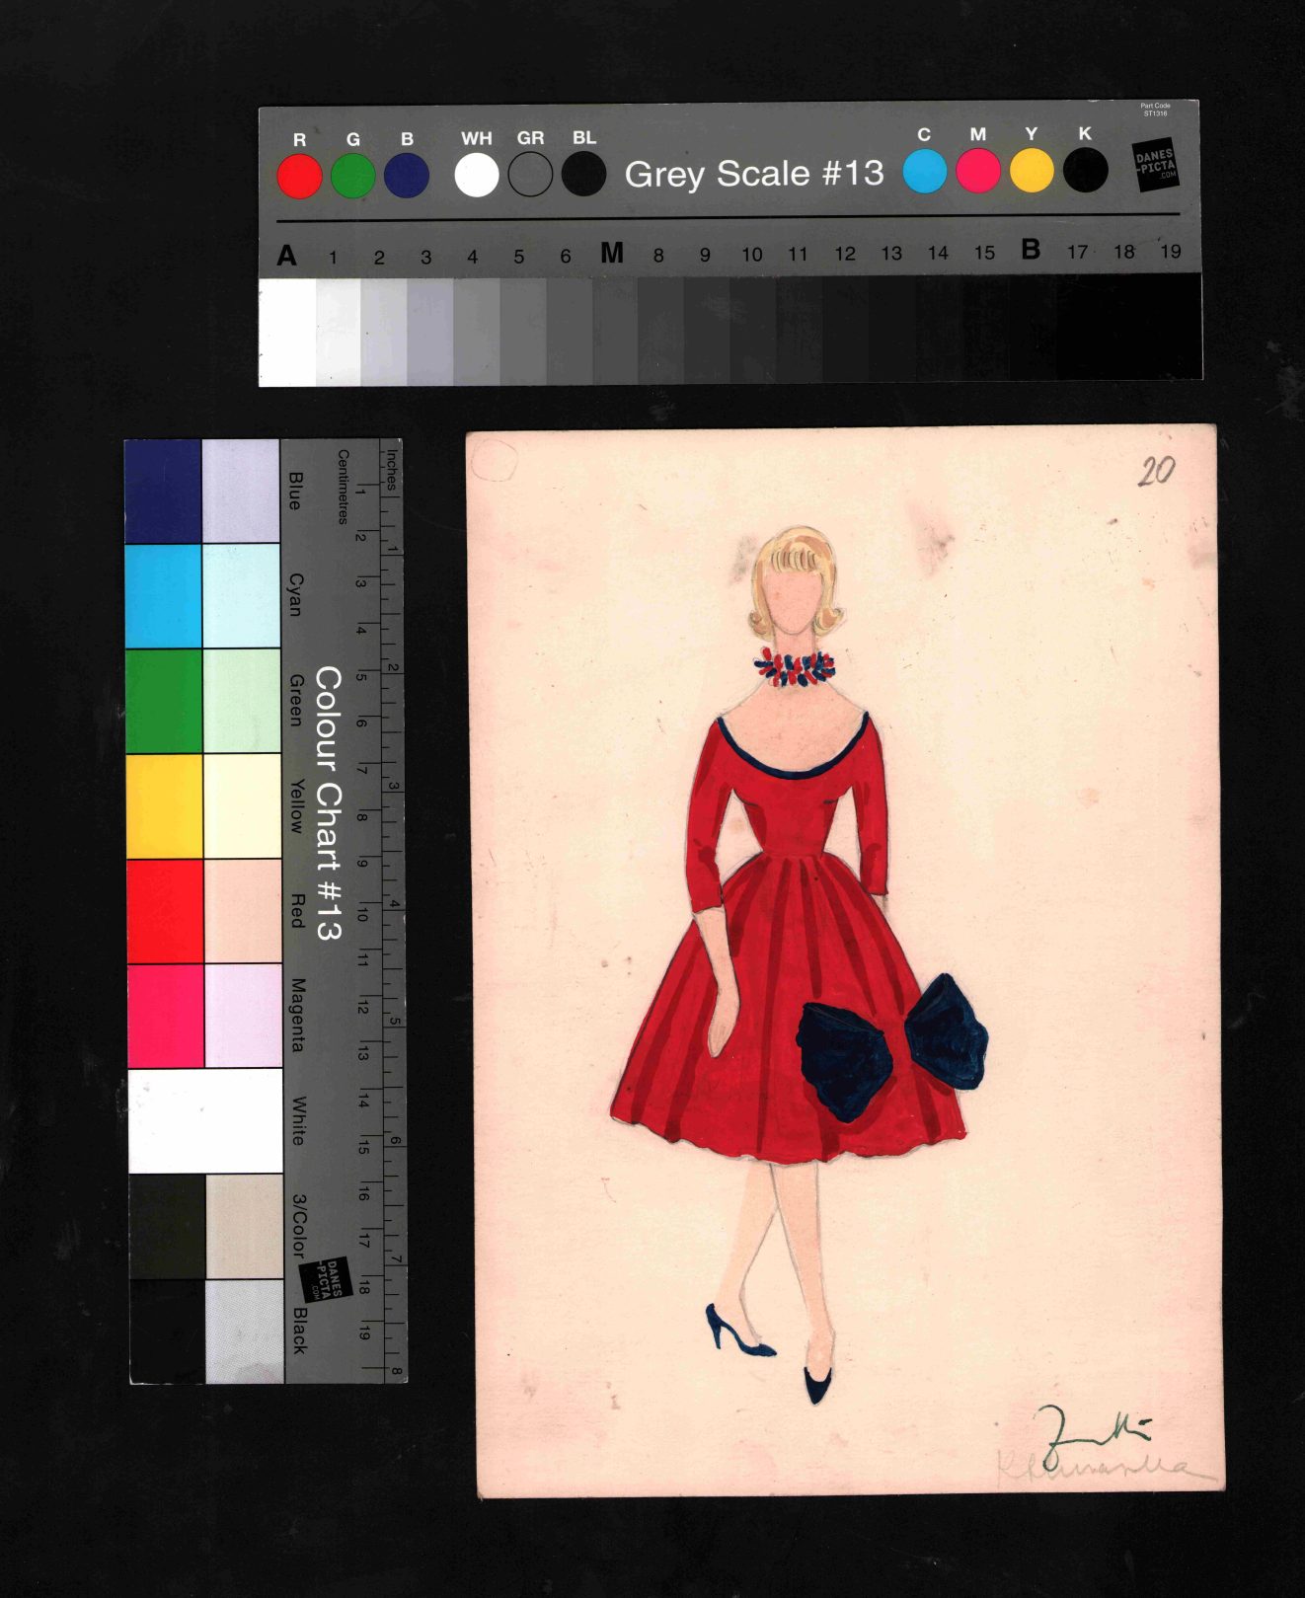Click the 'Grey Scale #13' title text
The width and height of the screenshot is (1305, 1598).
[754, 174]
